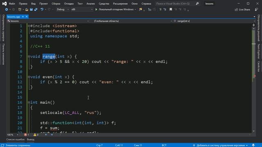Click the find in files icon

140,9
